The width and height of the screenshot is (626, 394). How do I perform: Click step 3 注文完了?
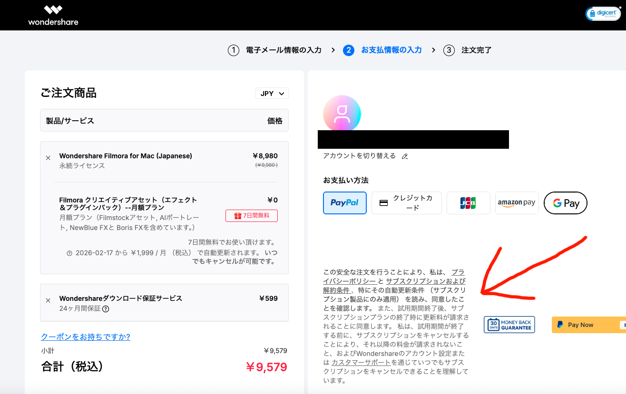point(468,50)
